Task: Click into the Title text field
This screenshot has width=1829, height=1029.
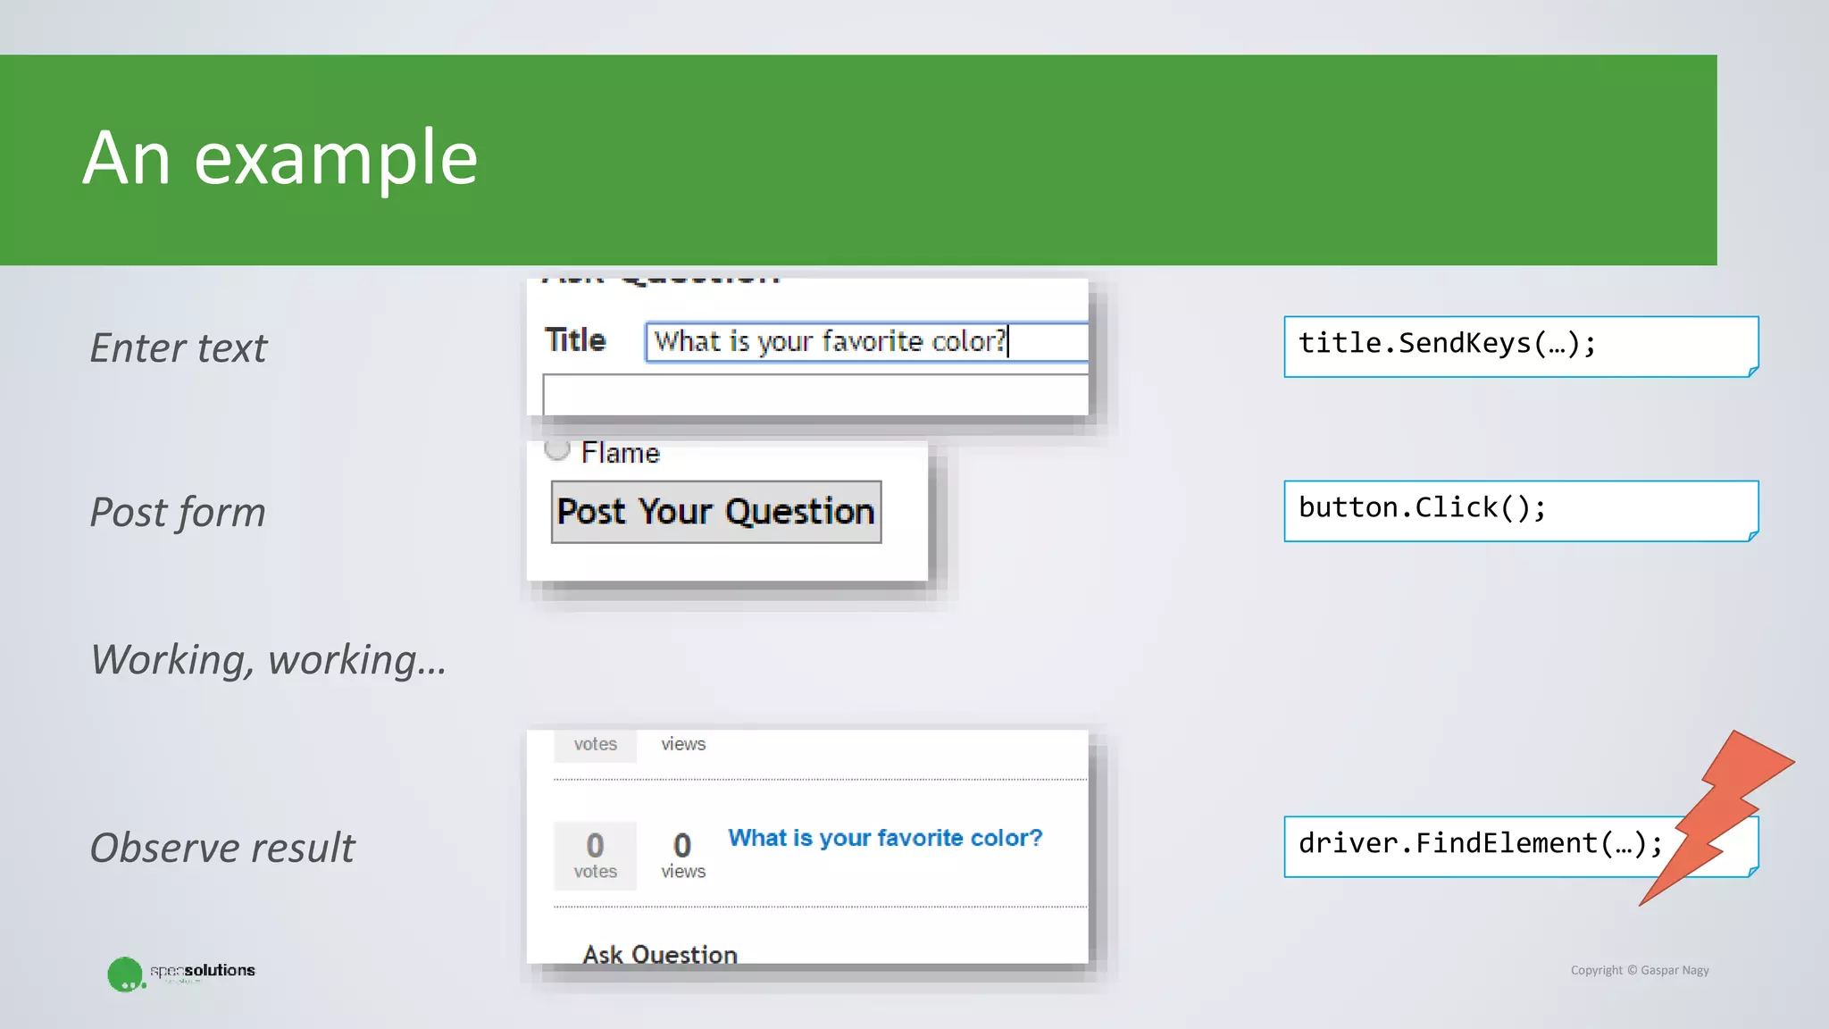Action: click(x=864, y=342)
